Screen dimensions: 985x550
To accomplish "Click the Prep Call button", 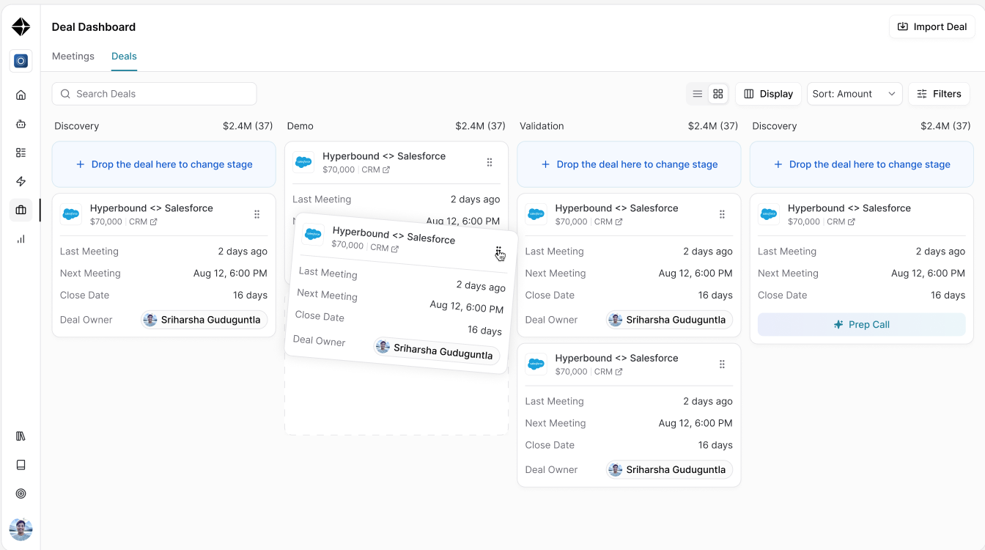I will click(862, 324).
